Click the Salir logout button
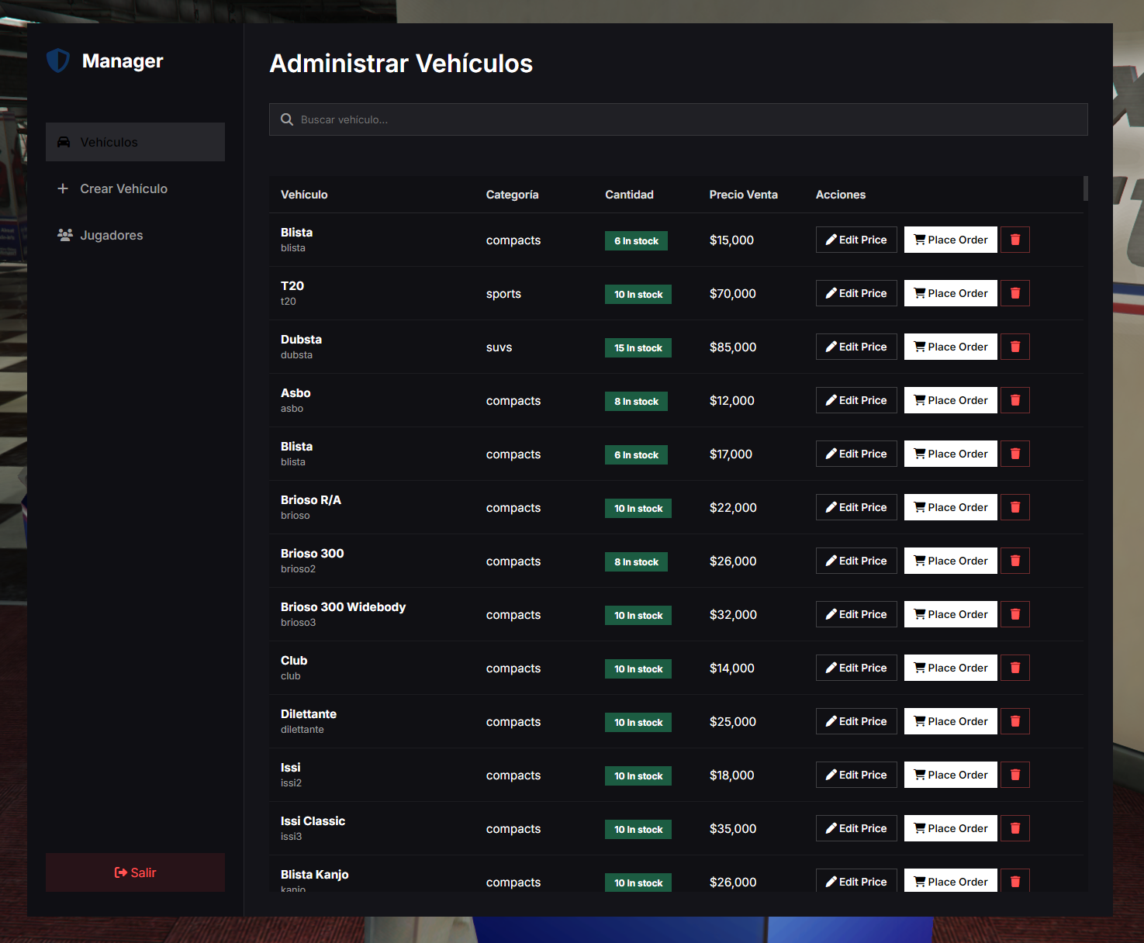This screenshot has width=1144, height=943. tap(135, 872)
